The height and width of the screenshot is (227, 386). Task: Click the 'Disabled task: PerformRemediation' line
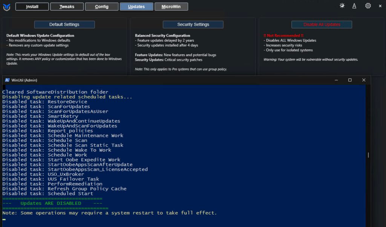[x=52, y=184]
